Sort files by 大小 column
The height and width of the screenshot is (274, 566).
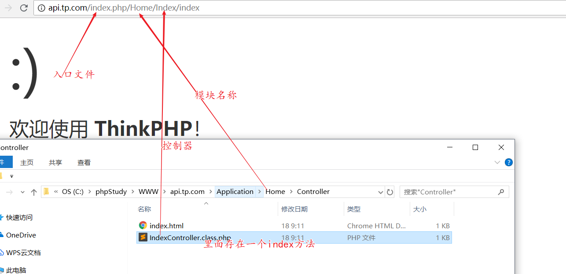click(420, 209)
